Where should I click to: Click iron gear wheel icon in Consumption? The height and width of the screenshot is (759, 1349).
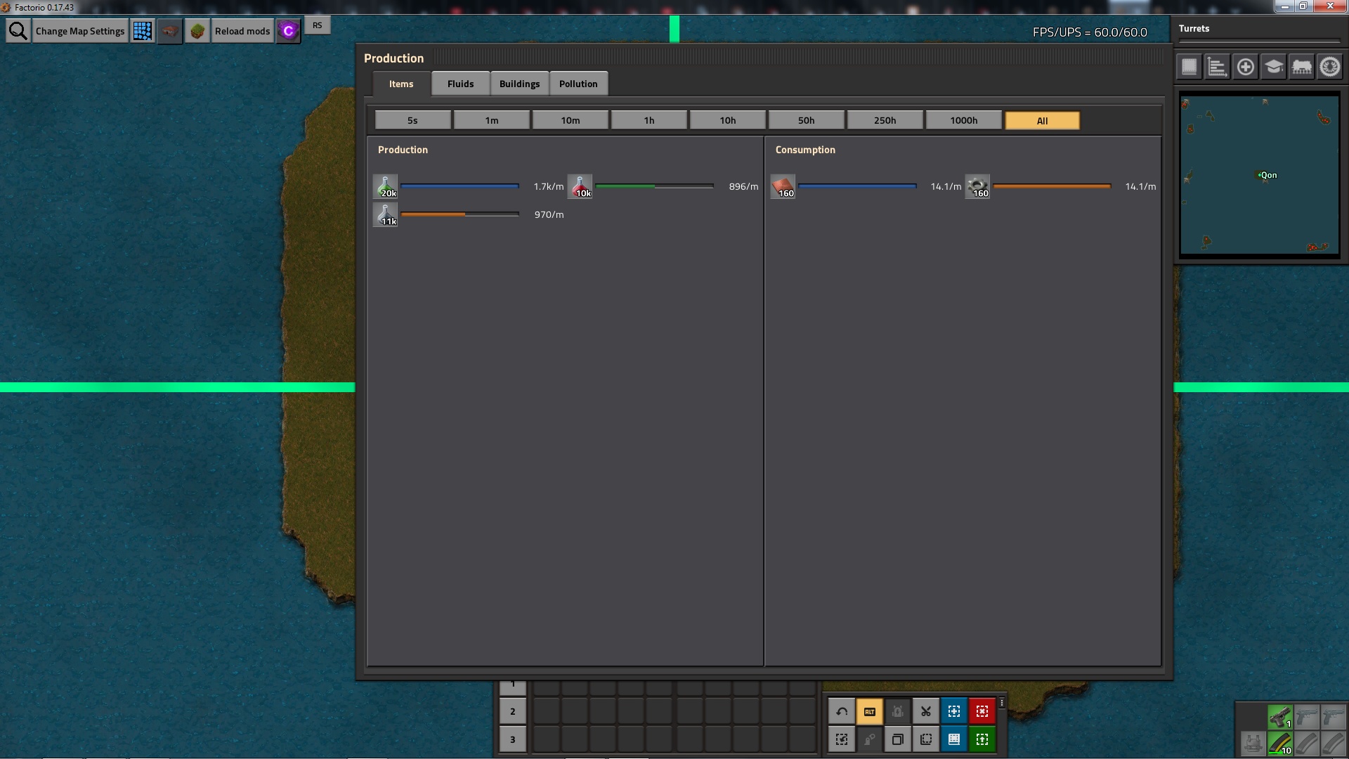point(977,186)
